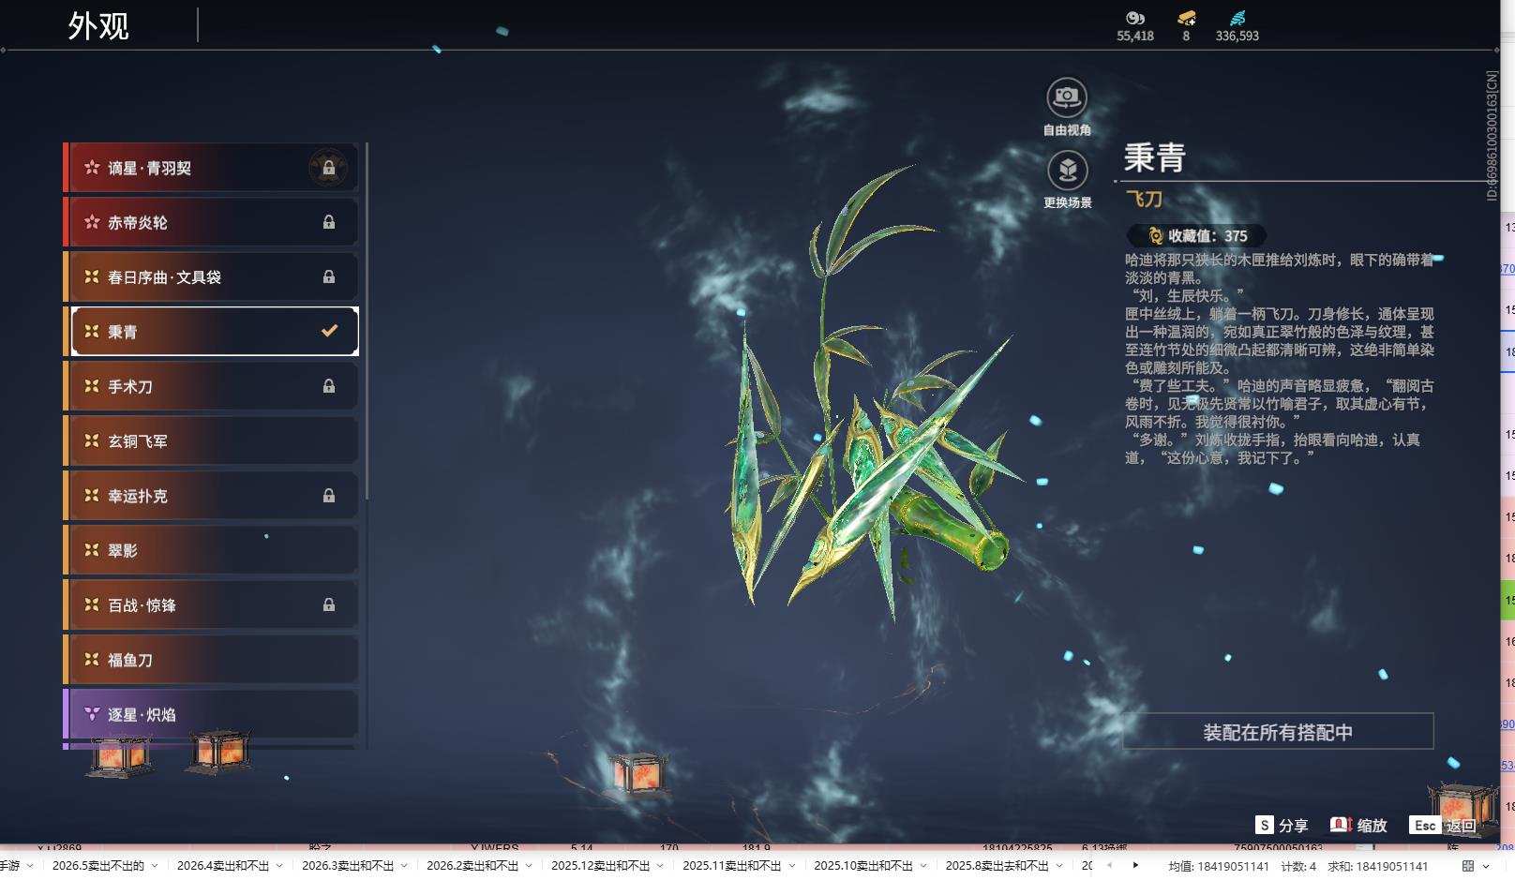Select the 翠影 skin
Viewport: 1515px width, 880px height.
pyautogui.click(x=211, y=550)
